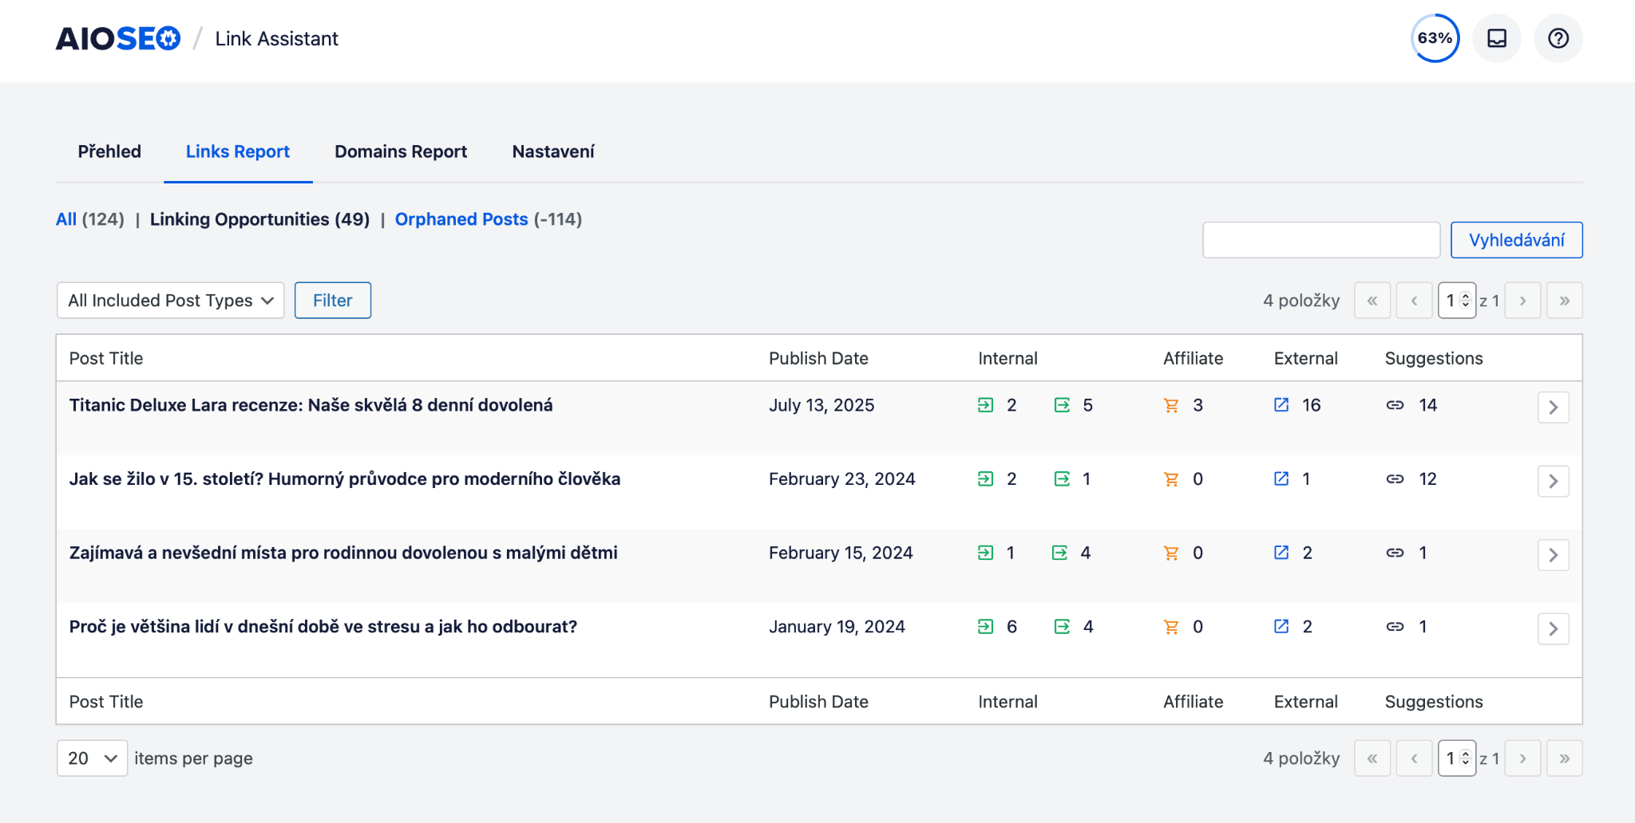Open the items per page dropdown
Screen dimensions: 1635x823
[92, 758]
